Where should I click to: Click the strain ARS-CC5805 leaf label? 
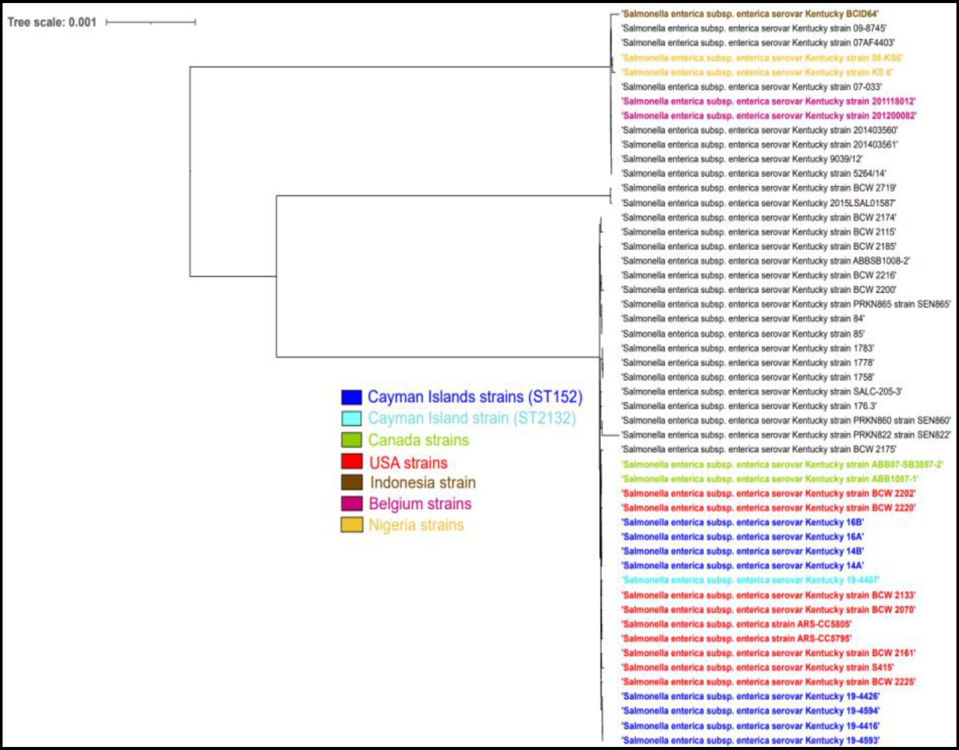[737, 624]
